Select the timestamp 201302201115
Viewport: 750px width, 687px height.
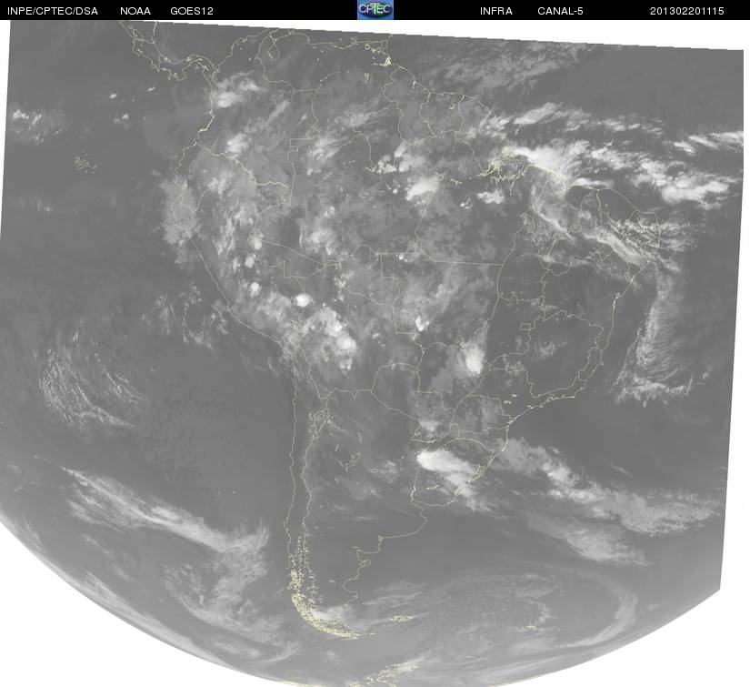click(687, 11)
